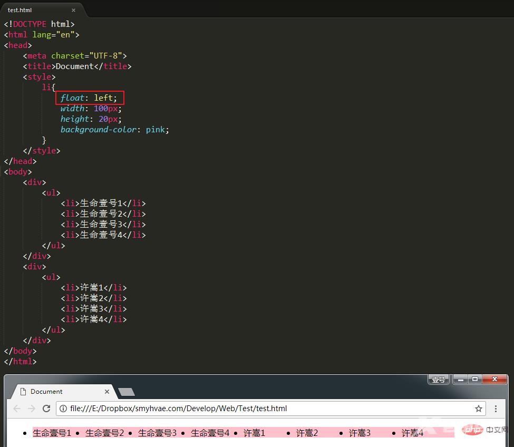Focus the address bar URL field
Viewport: 514px width, 447px height.
pyautogui.click(x=264, y=409)
